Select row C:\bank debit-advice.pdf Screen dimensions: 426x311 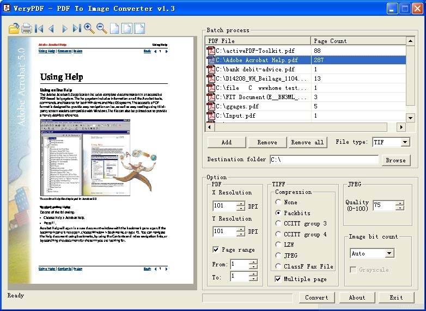click(x=306, y=69)
